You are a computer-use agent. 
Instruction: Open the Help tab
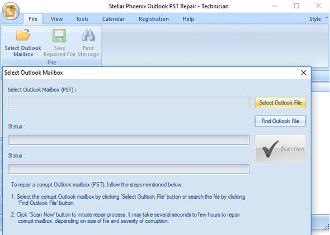[x=188, y=19]
